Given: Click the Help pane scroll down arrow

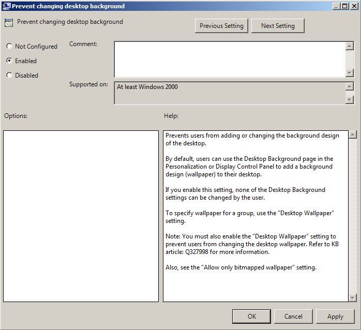Looking at the screenshot, I should click(353, 298).
